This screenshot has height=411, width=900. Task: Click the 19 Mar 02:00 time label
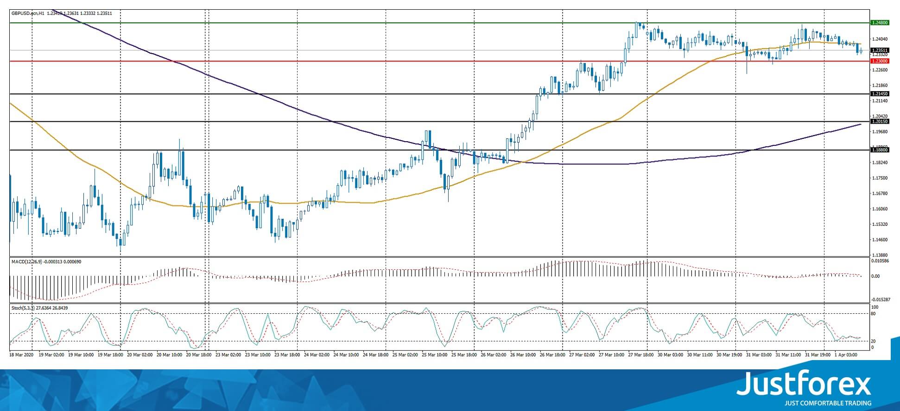click(x=52, y=355)
